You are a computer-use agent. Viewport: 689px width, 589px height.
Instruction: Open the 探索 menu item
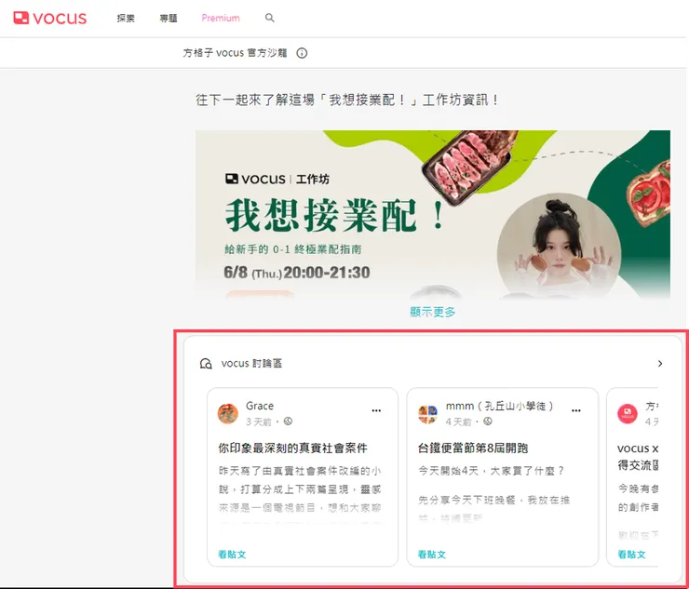pos(126,18)
